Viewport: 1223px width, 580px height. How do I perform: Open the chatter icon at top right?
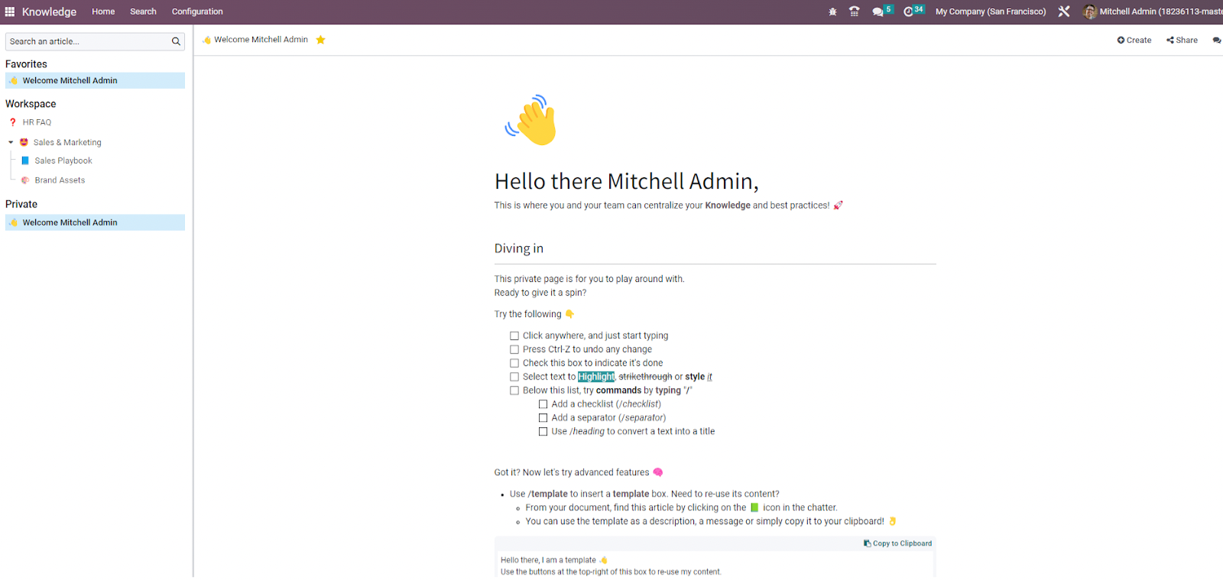1216,41
